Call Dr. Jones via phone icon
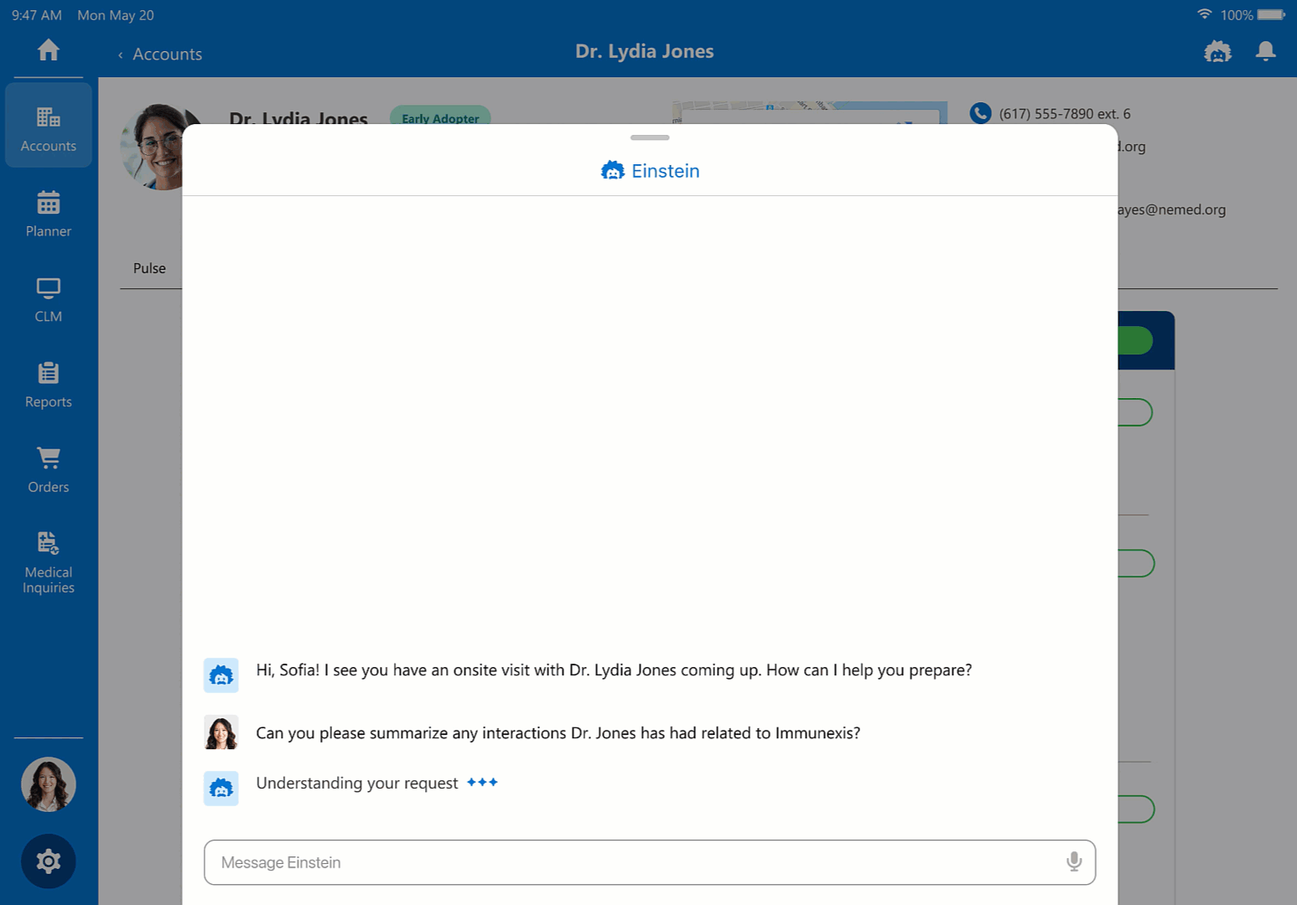1297x905 pixels. pyautogui.click(x=980, y=113)
